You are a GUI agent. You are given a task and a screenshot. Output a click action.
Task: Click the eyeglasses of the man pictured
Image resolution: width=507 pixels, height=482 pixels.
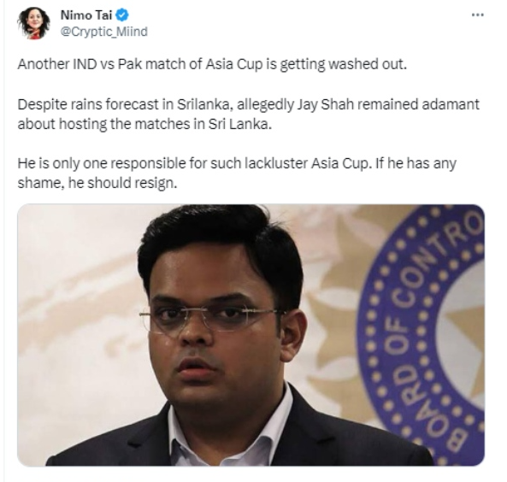coord(212,318)
